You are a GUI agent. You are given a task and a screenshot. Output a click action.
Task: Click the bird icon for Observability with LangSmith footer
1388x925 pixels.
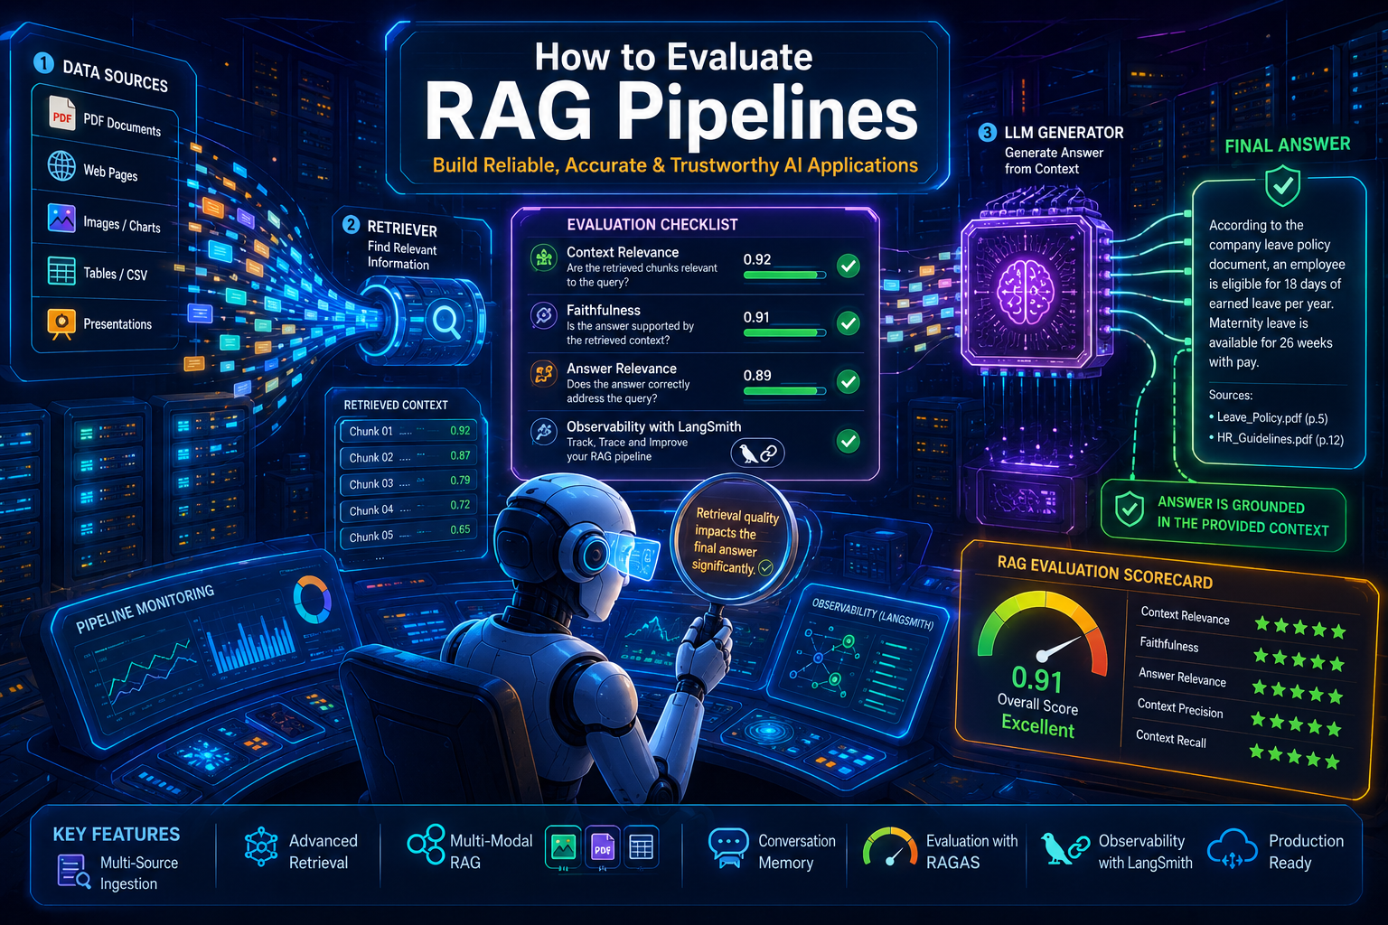coord(1053,848)
